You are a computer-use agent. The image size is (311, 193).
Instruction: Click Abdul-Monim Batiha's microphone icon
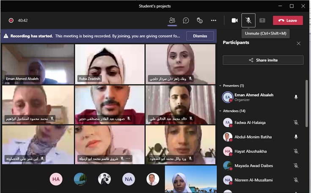(x=296, y=137)
